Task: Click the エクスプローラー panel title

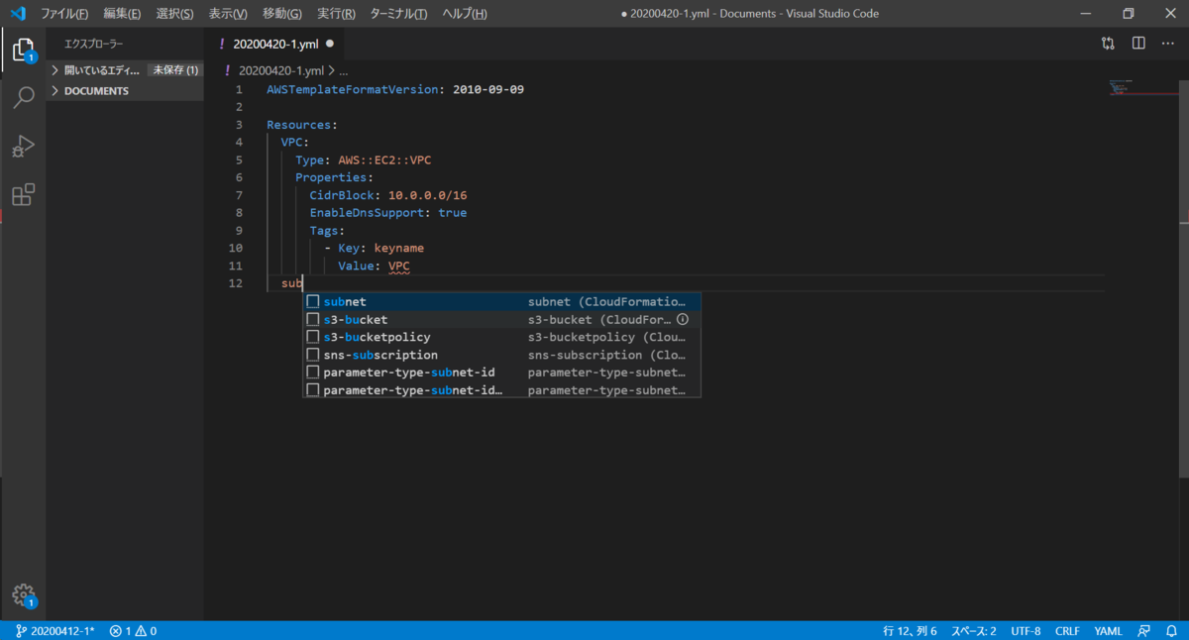Action: (x=94, y=44)
